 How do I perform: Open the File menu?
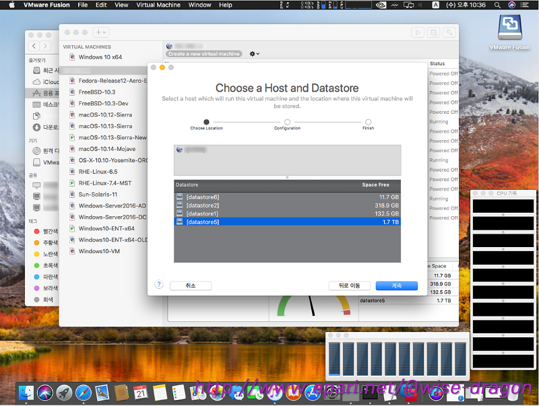82,5
